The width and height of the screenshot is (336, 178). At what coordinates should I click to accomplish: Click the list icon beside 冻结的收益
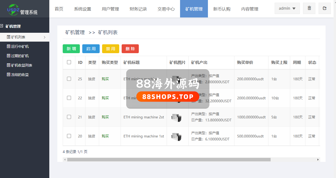coord(9,75)
